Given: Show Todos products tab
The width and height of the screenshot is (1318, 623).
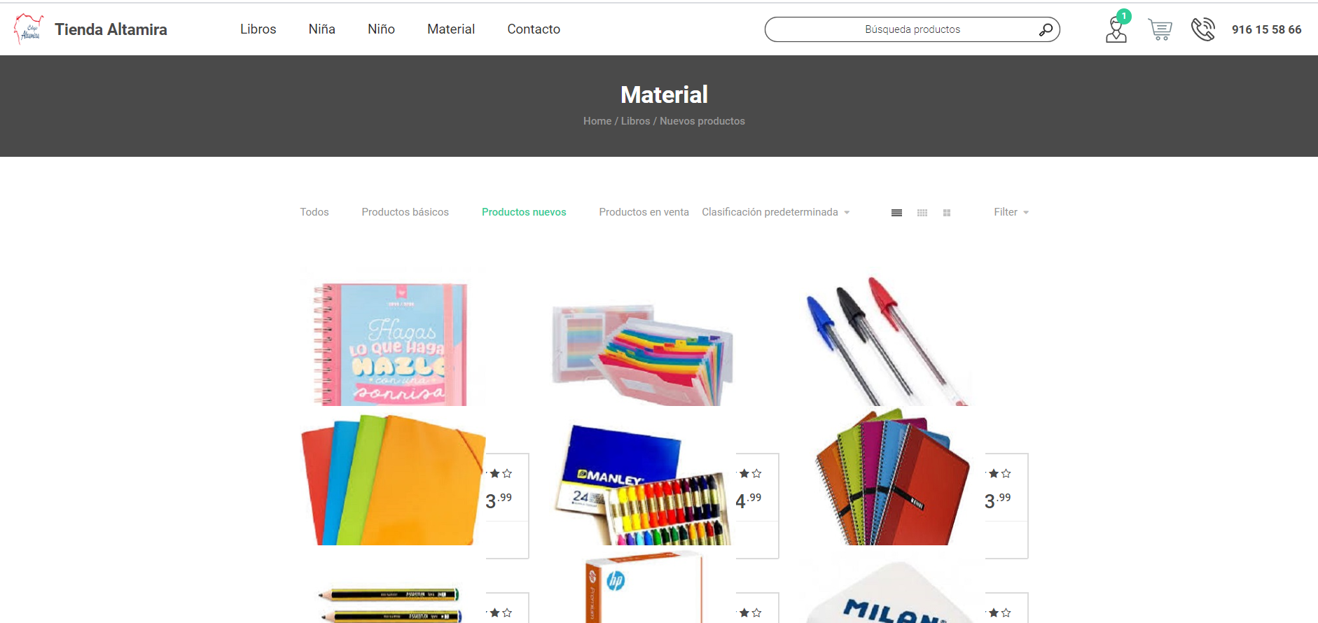Looking at the screenshot, I should 314,212.
